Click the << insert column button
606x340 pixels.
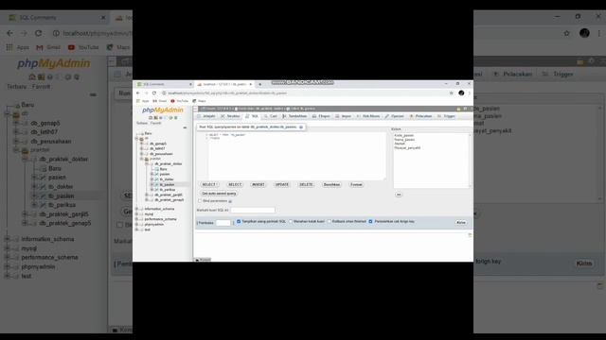(399, 195)
